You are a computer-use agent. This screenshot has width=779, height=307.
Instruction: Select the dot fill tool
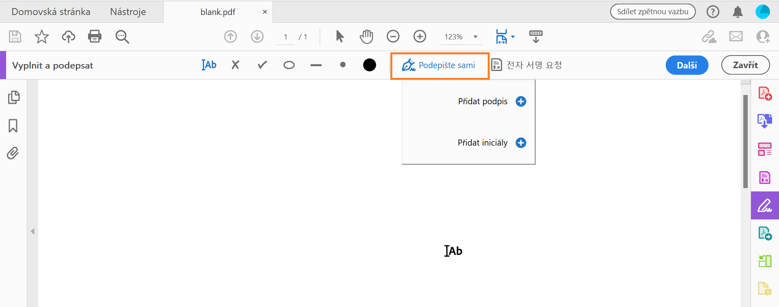[343, 65]
